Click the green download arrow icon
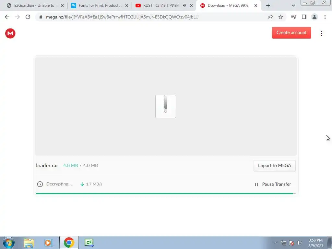Screen dimensions: 332x249 click(x=82, y=184)
